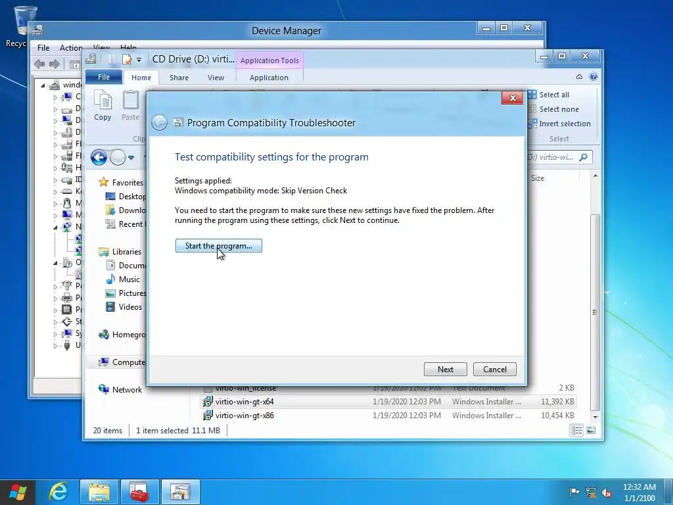
Task: Select the Application ribbon tab
Action: tap(269, 78)
